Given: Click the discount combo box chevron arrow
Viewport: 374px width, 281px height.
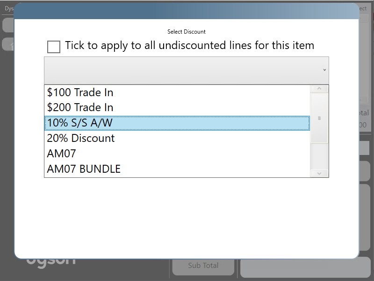Looking at the screenshot, I should click(324, 70).
